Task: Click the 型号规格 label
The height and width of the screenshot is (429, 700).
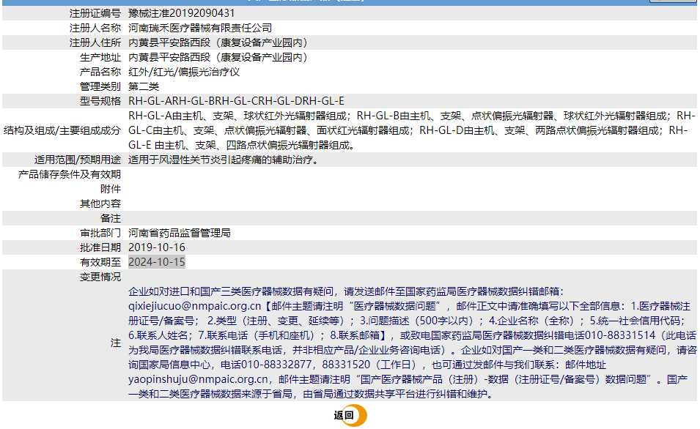Action: pos(100,101)
